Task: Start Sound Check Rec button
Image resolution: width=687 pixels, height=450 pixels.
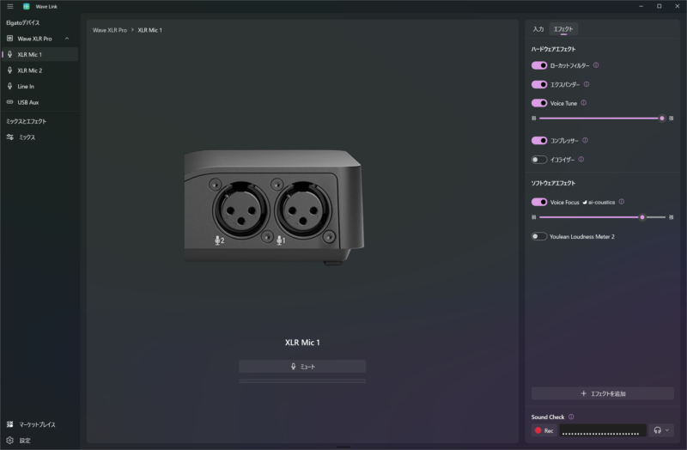Action: coord(544,431)
